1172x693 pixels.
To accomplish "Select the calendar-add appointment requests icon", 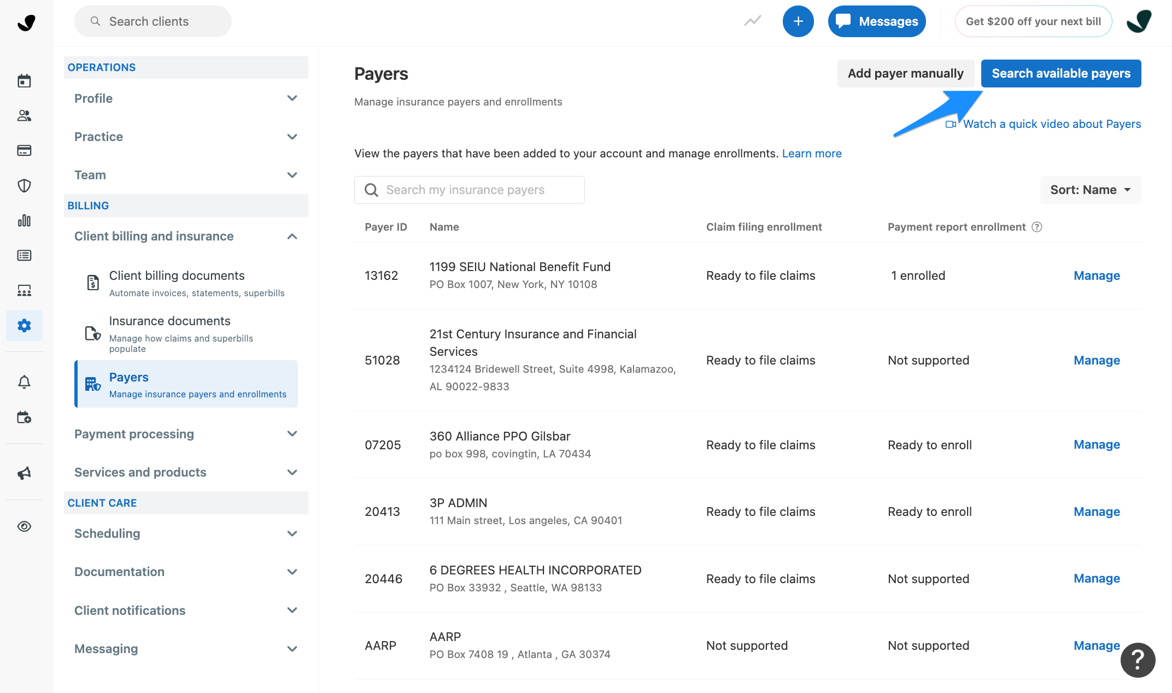I will pyautogui.click(x=24, y=417).
